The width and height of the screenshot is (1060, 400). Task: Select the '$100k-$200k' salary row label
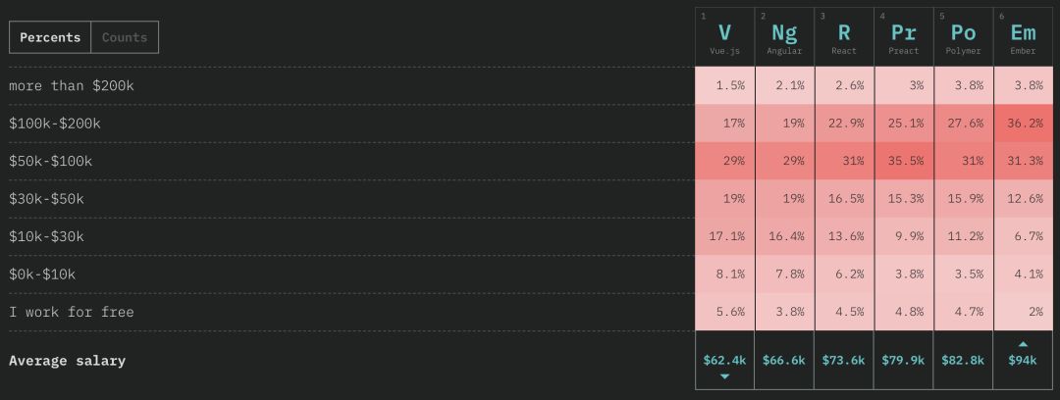point(55,124)
